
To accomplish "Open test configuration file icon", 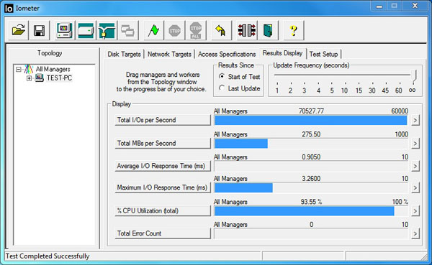I will coord(18,30).
